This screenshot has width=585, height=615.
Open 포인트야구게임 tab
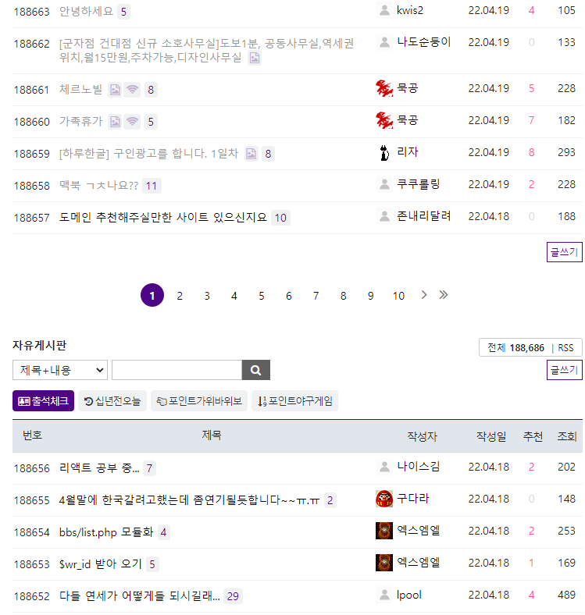point(295,401)
